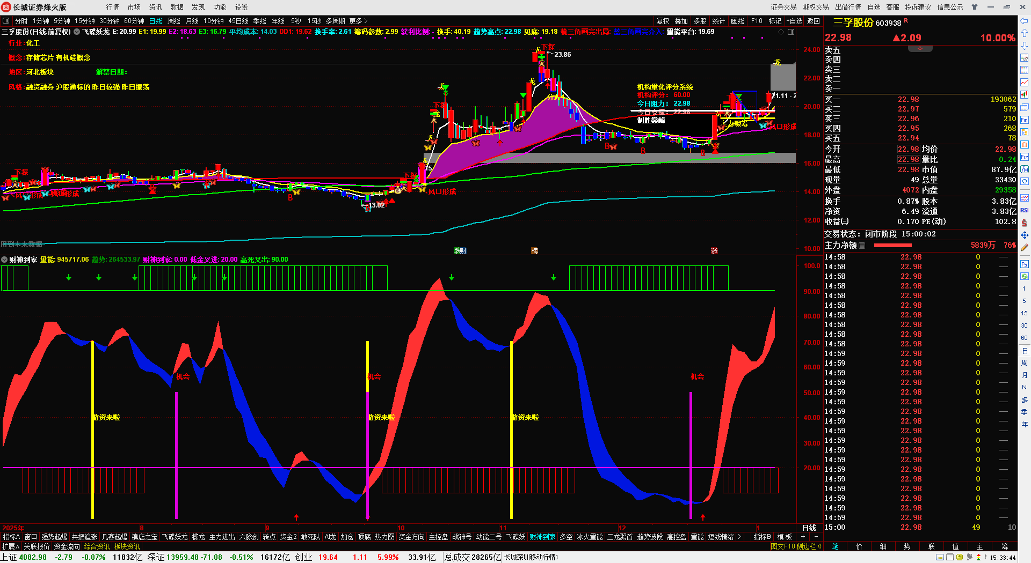Viewport: 1031px width, 563px height.
Task: Click the 上证 index value in status bar
Action: [x=33, y=557]
